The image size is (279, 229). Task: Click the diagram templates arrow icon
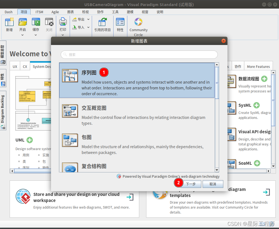click(266, 192)
